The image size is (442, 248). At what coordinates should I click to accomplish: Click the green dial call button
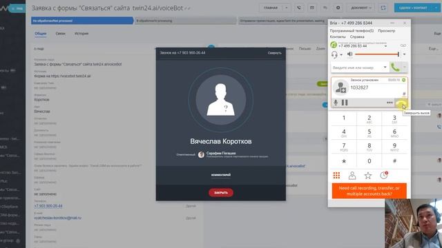click(x=395, y=68)
